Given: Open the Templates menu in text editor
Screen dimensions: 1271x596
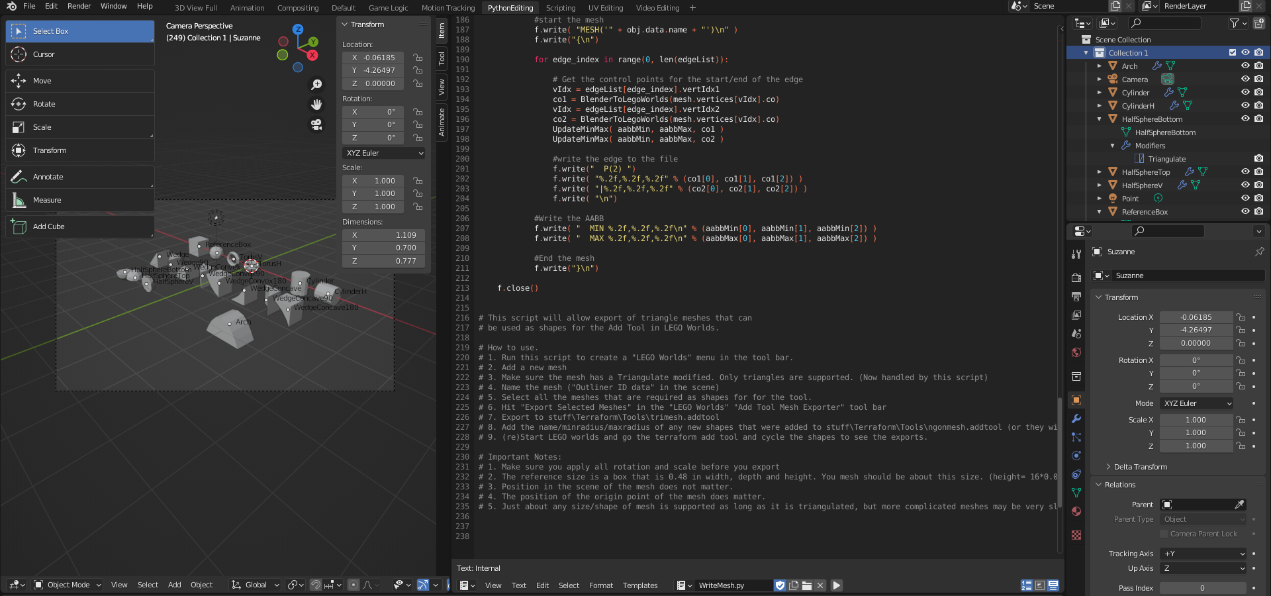Looking at the screenshot, I should point(640,585).
